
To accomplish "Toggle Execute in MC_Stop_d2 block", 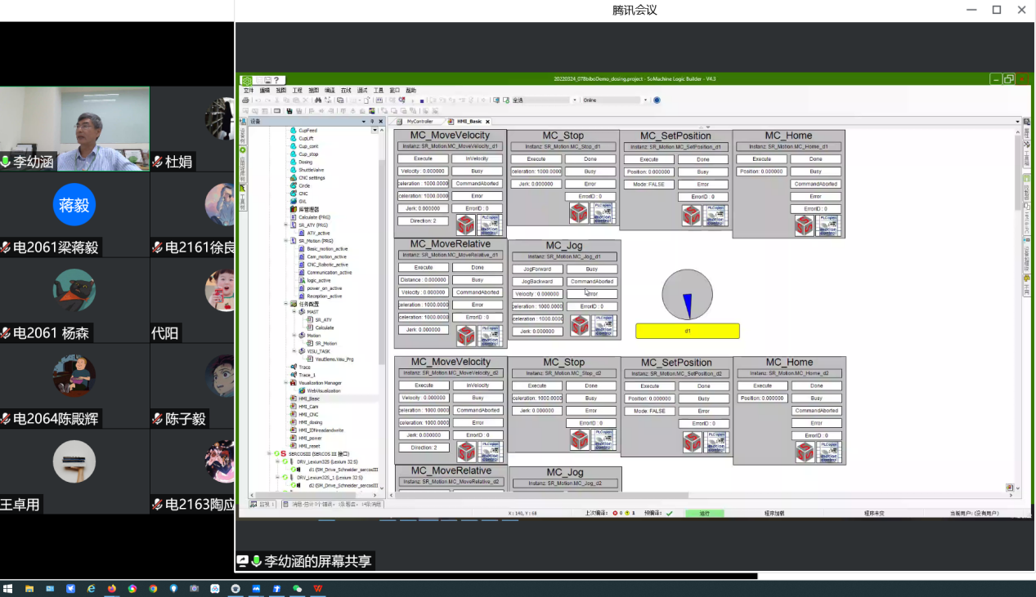I will click(536, 385).
